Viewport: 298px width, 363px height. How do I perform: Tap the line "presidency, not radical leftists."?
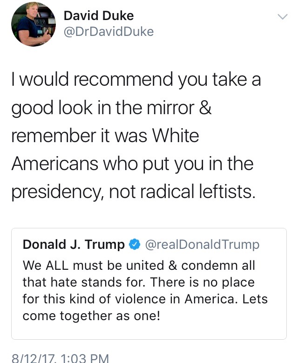coord(133,192)
